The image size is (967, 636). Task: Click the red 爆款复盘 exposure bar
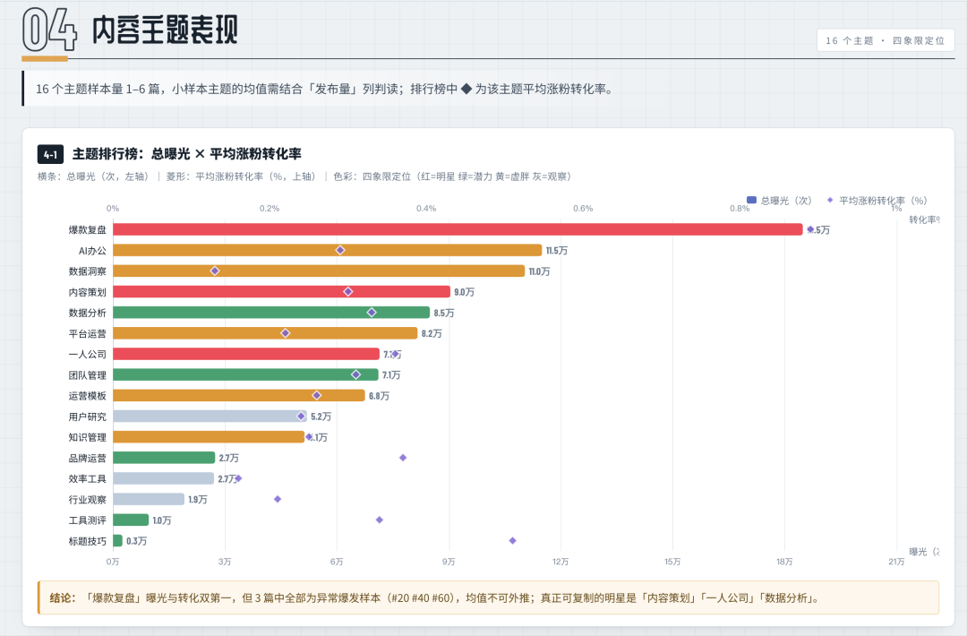pos(458,229)
